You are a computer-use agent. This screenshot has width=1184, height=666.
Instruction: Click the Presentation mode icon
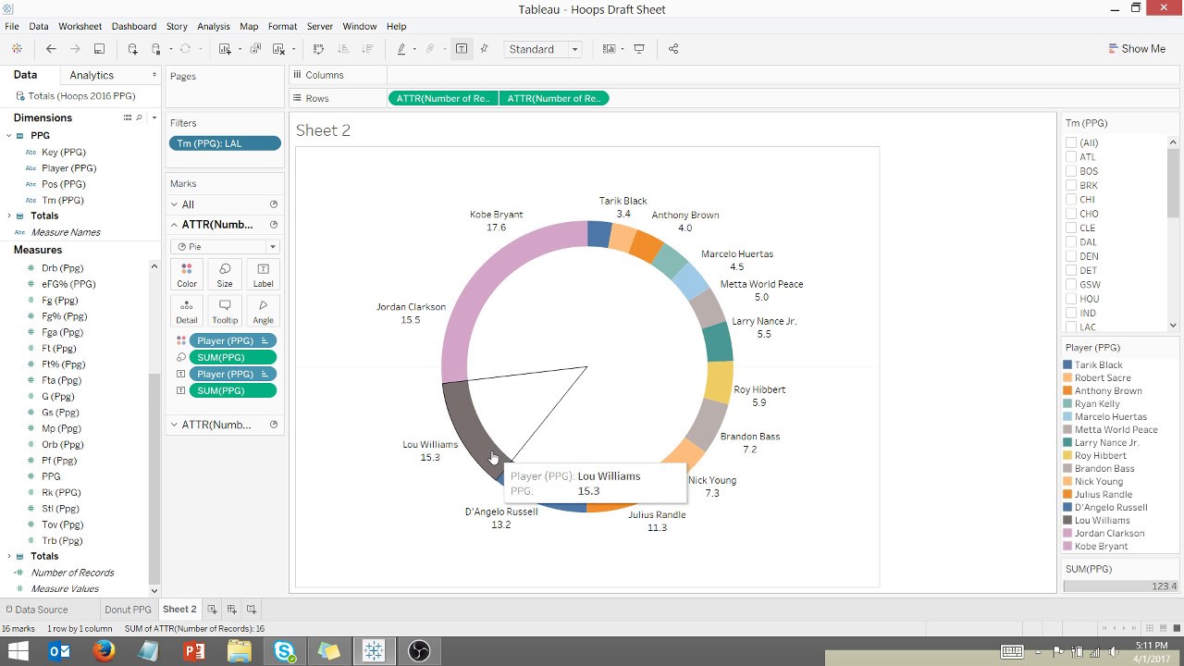tap(639, 49)
